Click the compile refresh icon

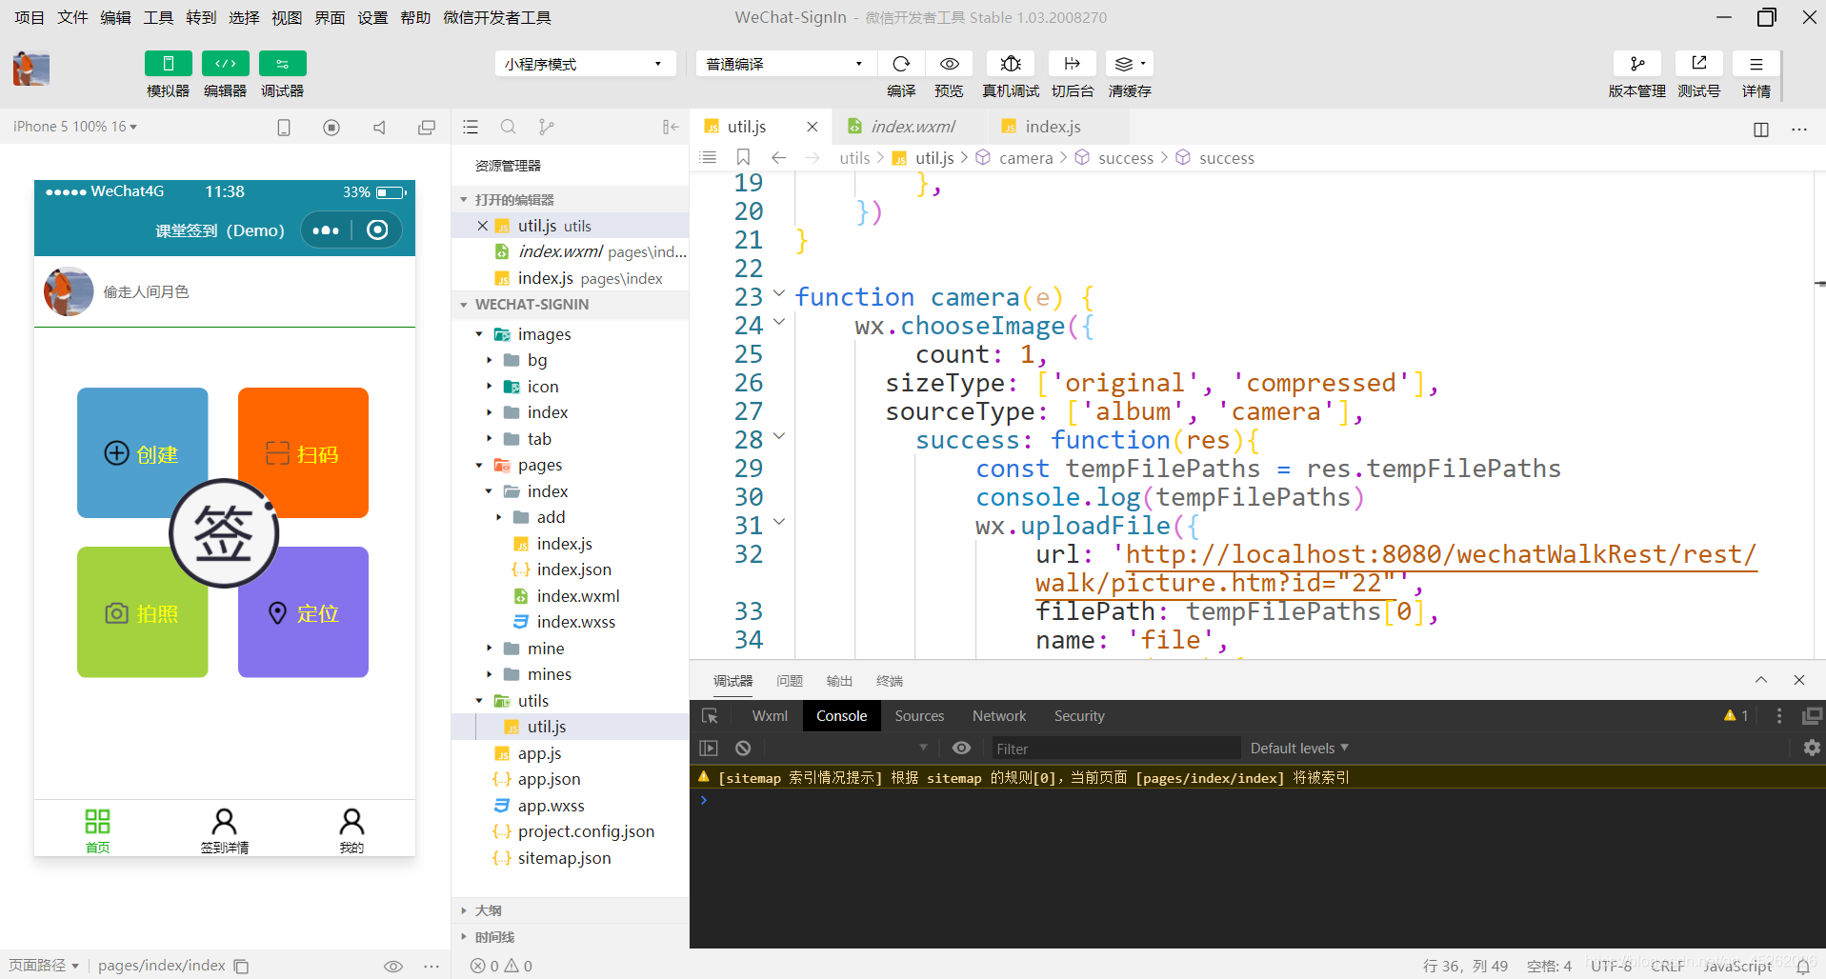pyautogui.click(x=901, y=64)
